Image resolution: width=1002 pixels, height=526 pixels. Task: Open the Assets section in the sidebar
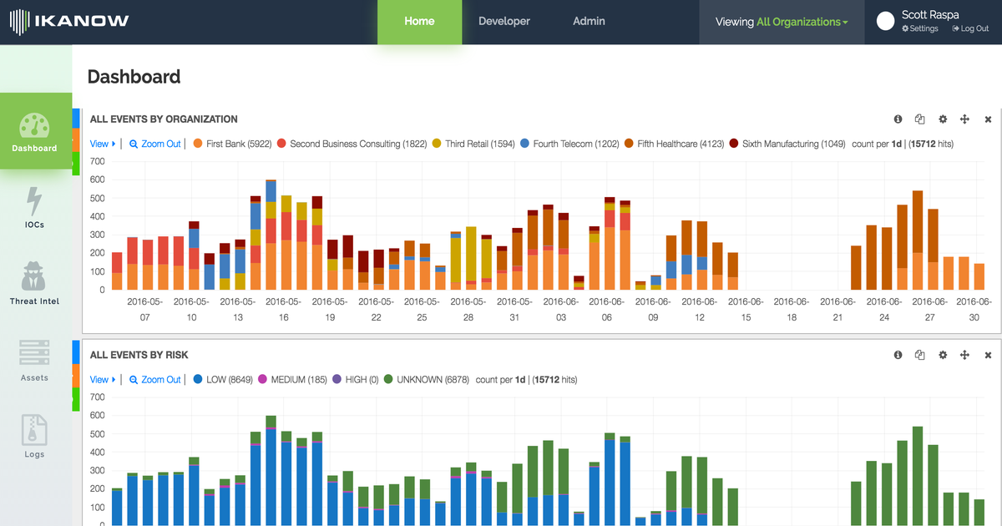click(x=34, y=357)
